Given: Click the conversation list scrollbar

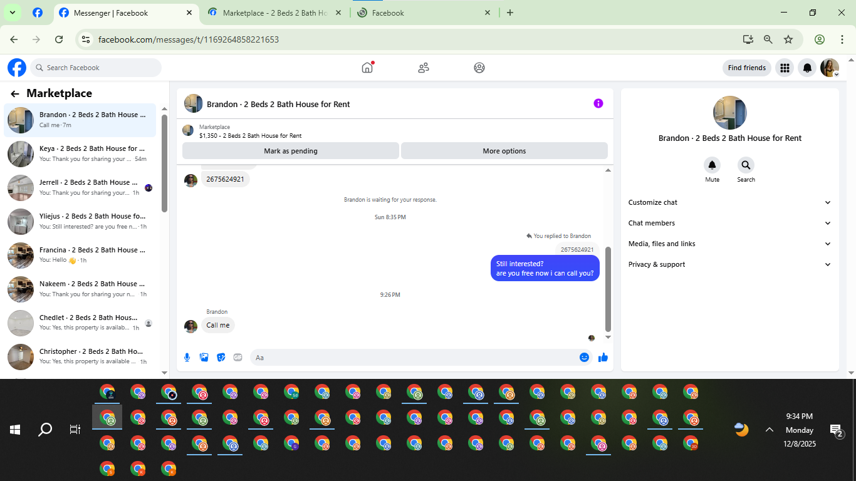Looking at the screenshot, I should tap(165, 163).
